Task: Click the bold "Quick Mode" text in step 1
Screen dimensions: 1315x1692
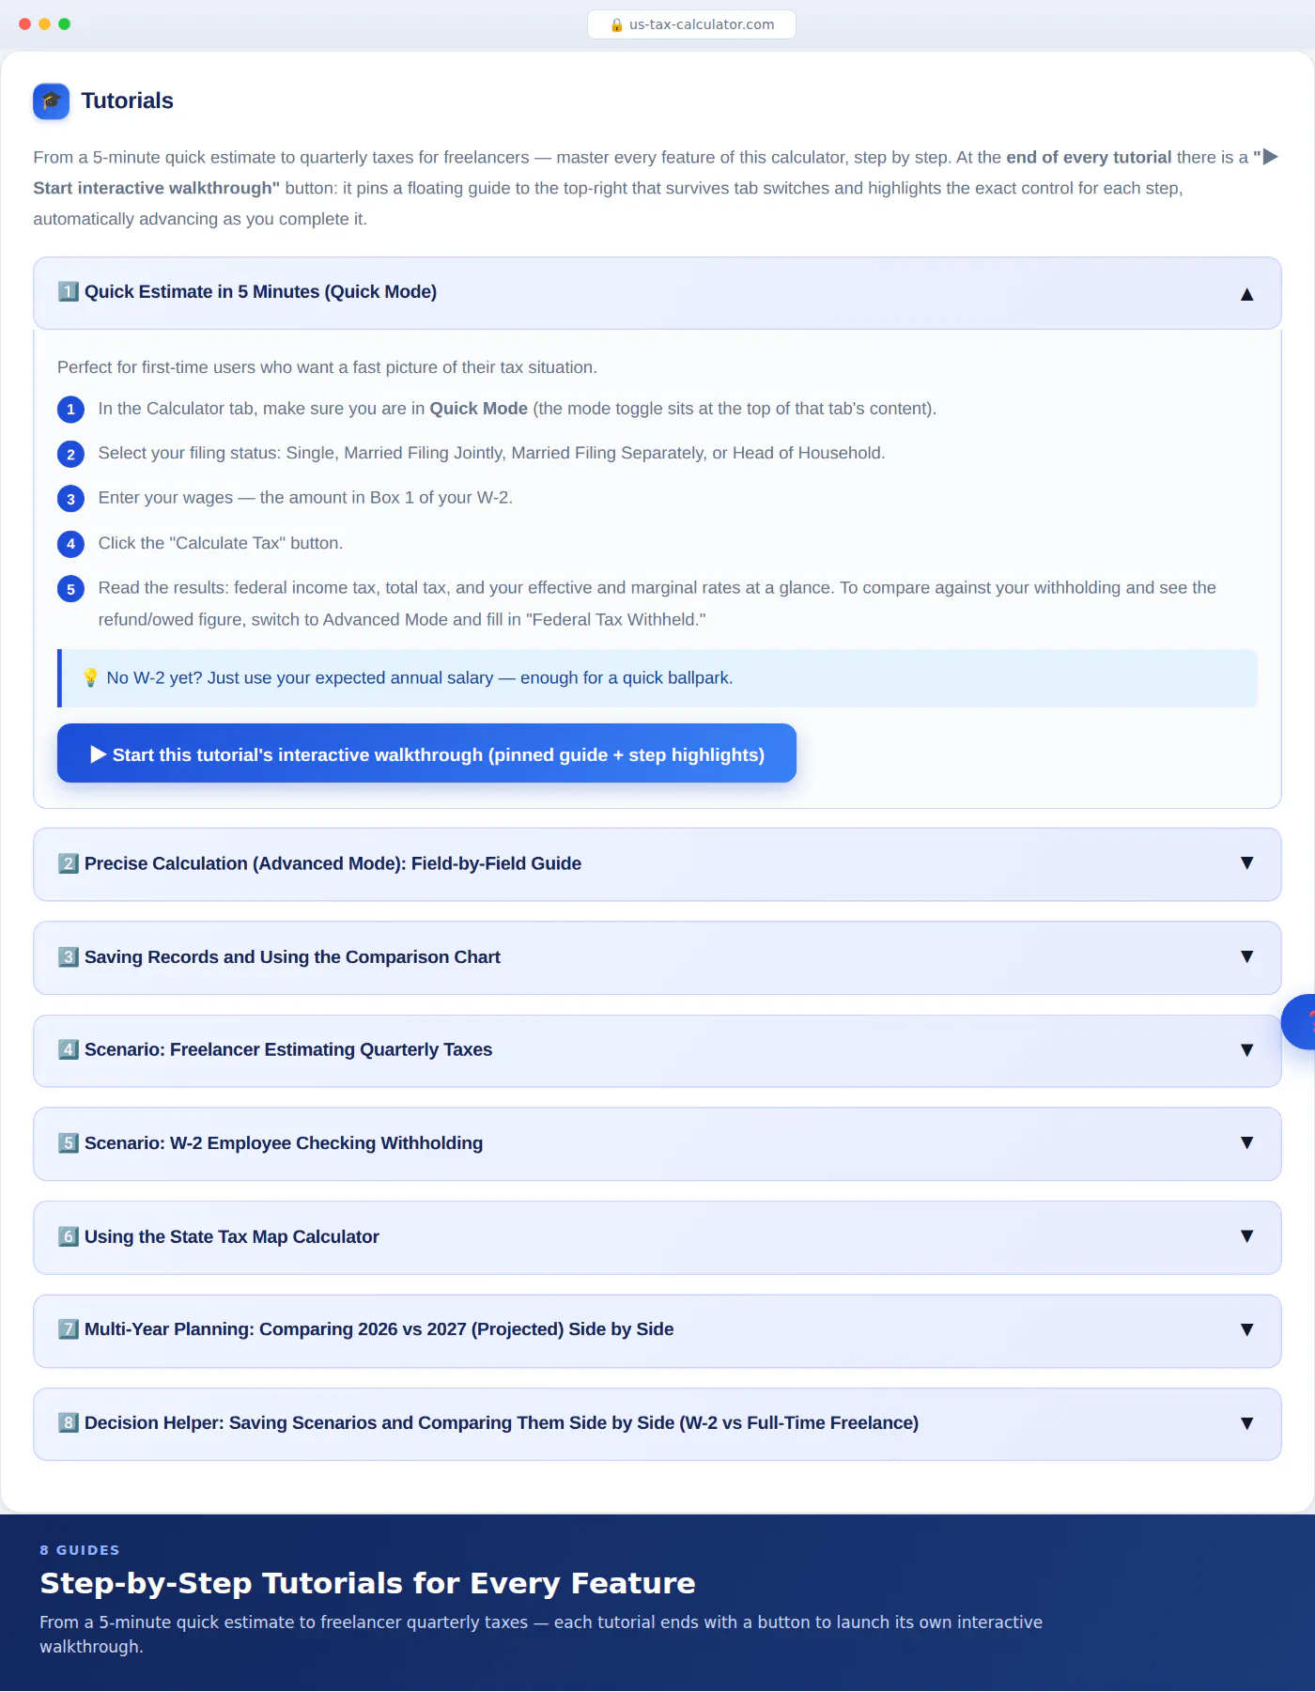Action: 478,409
